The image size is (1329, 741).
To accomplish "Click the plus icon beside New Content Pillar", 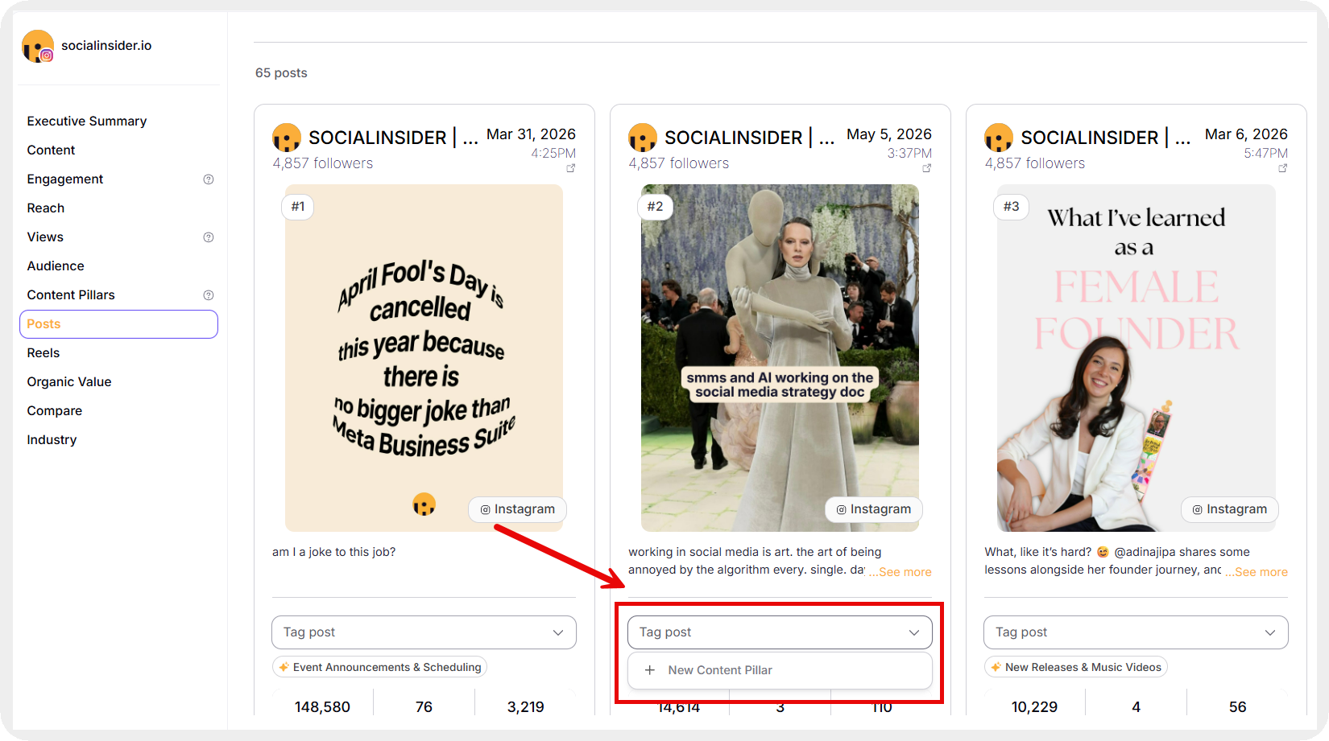I will click(650, 670).
